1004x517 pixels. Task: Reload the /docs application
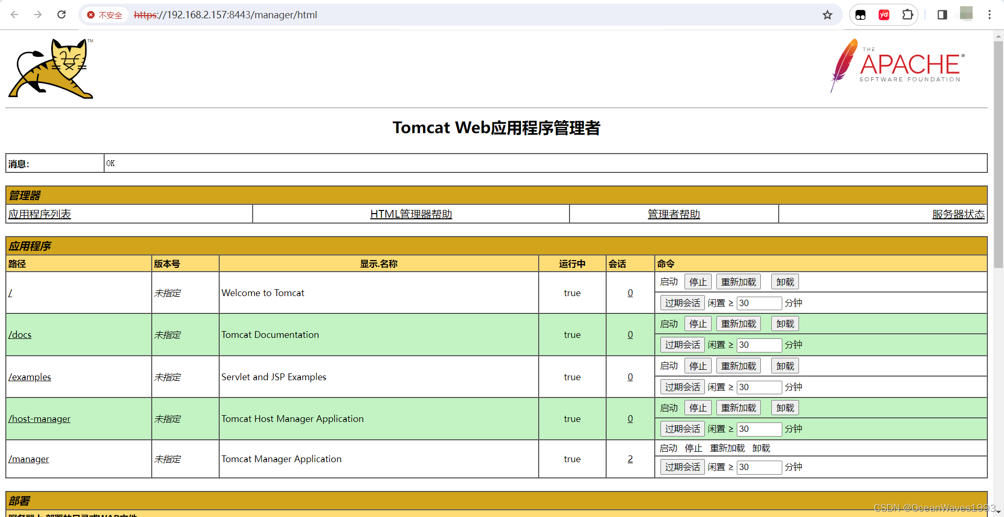[738, 324]
